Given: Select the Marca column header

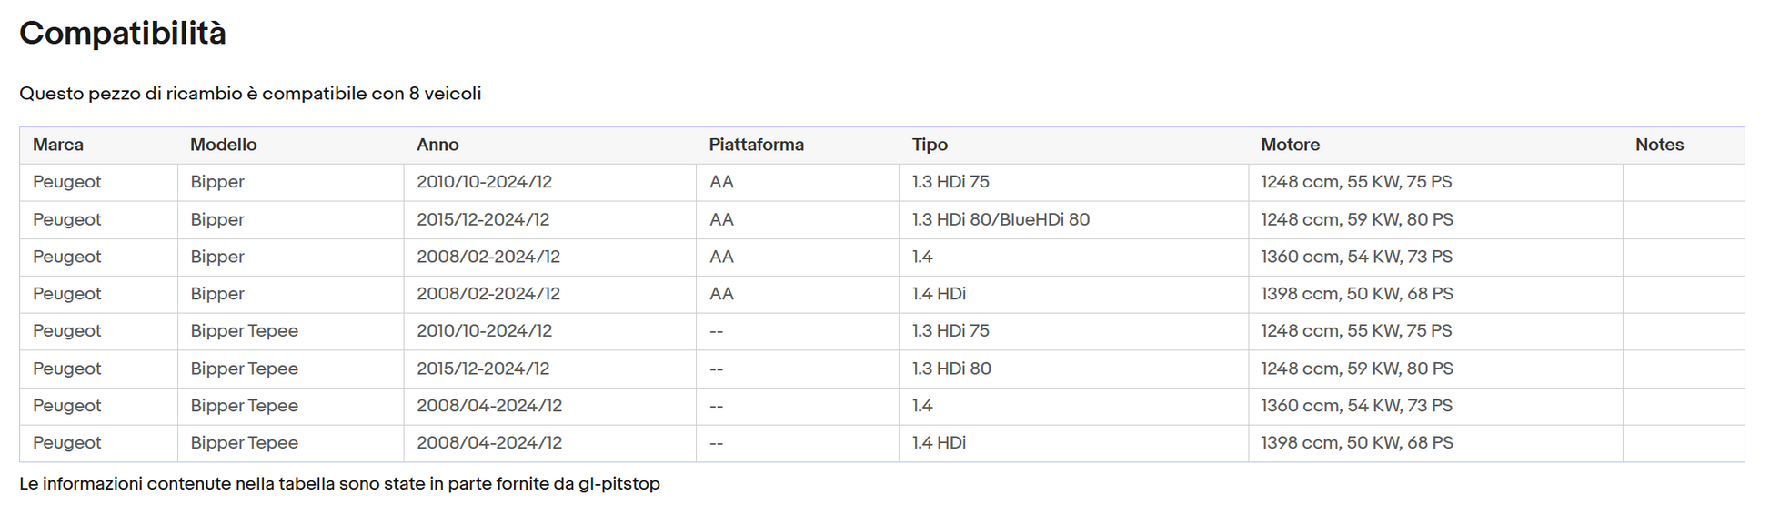Looking at the screenshot, I should point(58,145).
